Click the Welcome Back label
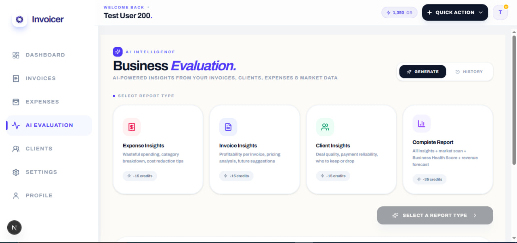Image resolution: width=517 pixels, height=243 pixels. pyautogui.click(x=124, y=7)
